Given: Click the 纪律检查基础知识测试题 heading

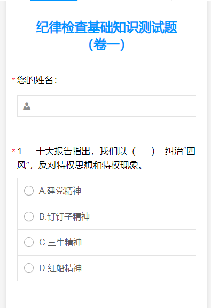Looking at the screenshot, I should [107, 27].
